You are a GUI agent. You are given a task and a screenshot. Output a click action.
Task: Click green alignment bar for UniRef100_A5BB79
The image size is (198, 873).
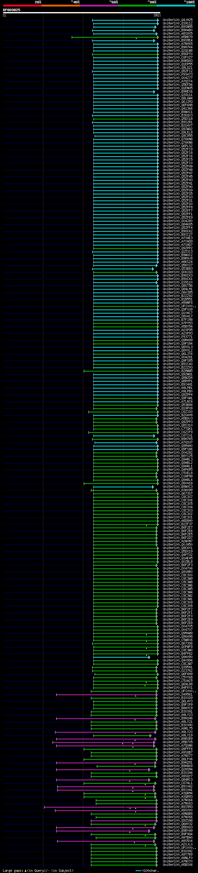115,37
